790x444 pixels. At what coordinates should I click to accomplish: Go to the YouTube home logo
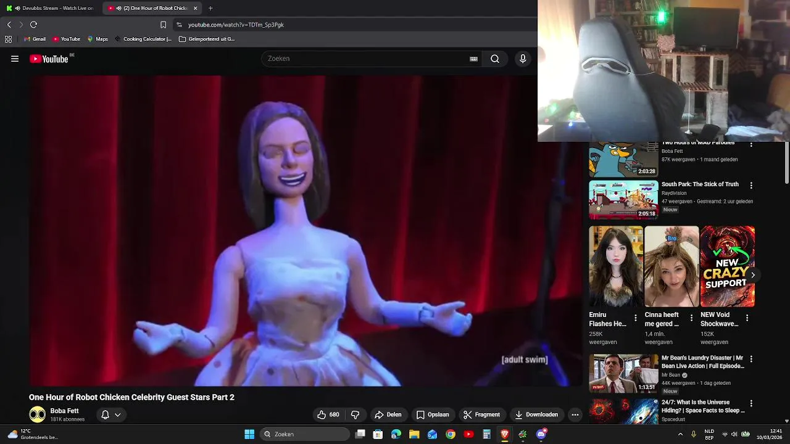(x=49, y=59)
